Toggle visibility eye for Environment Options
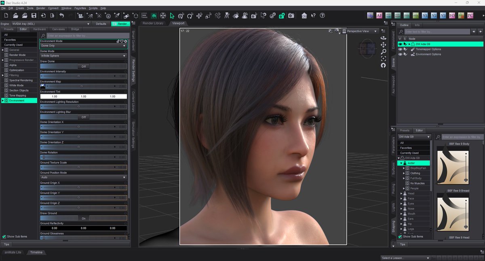 pos(400,54)
